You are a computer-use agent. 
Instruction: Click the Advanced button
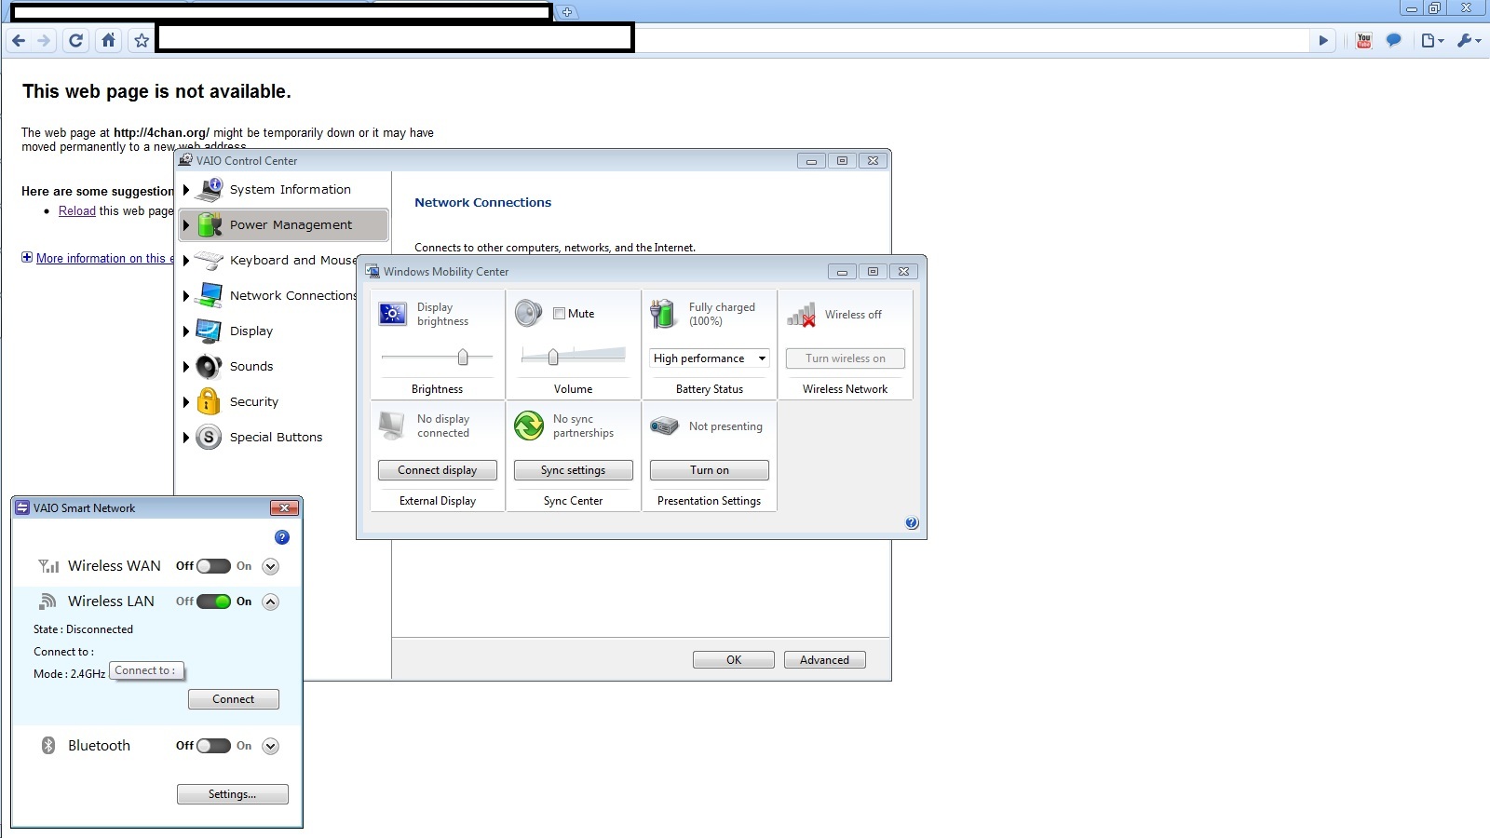point(825,660)
